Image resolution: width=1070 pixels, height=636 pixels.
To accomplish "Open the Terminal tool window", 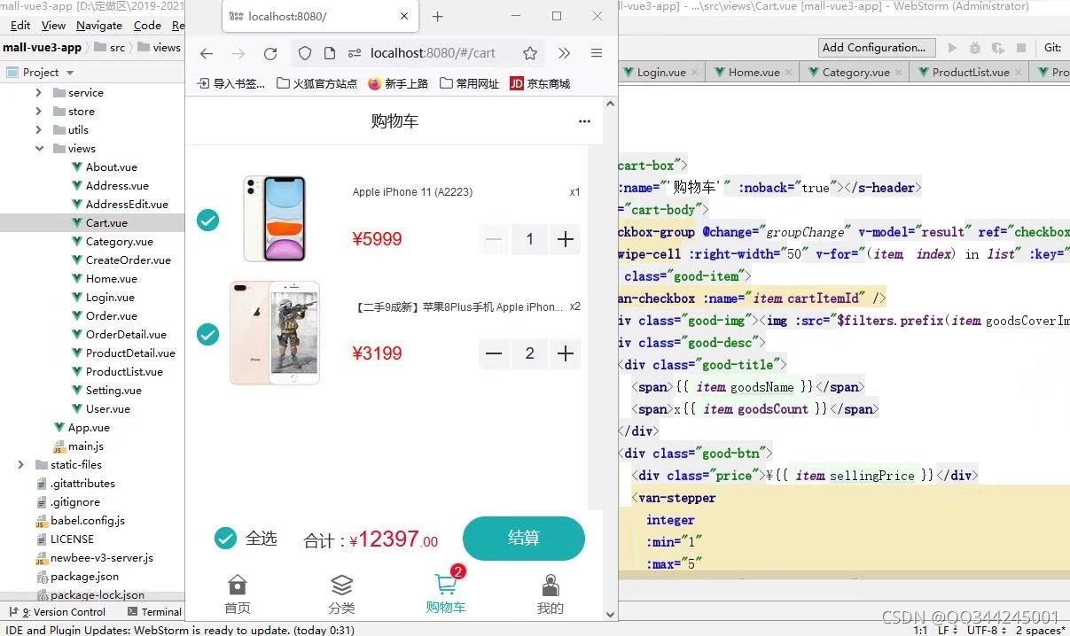I will (x=154, y=611).
